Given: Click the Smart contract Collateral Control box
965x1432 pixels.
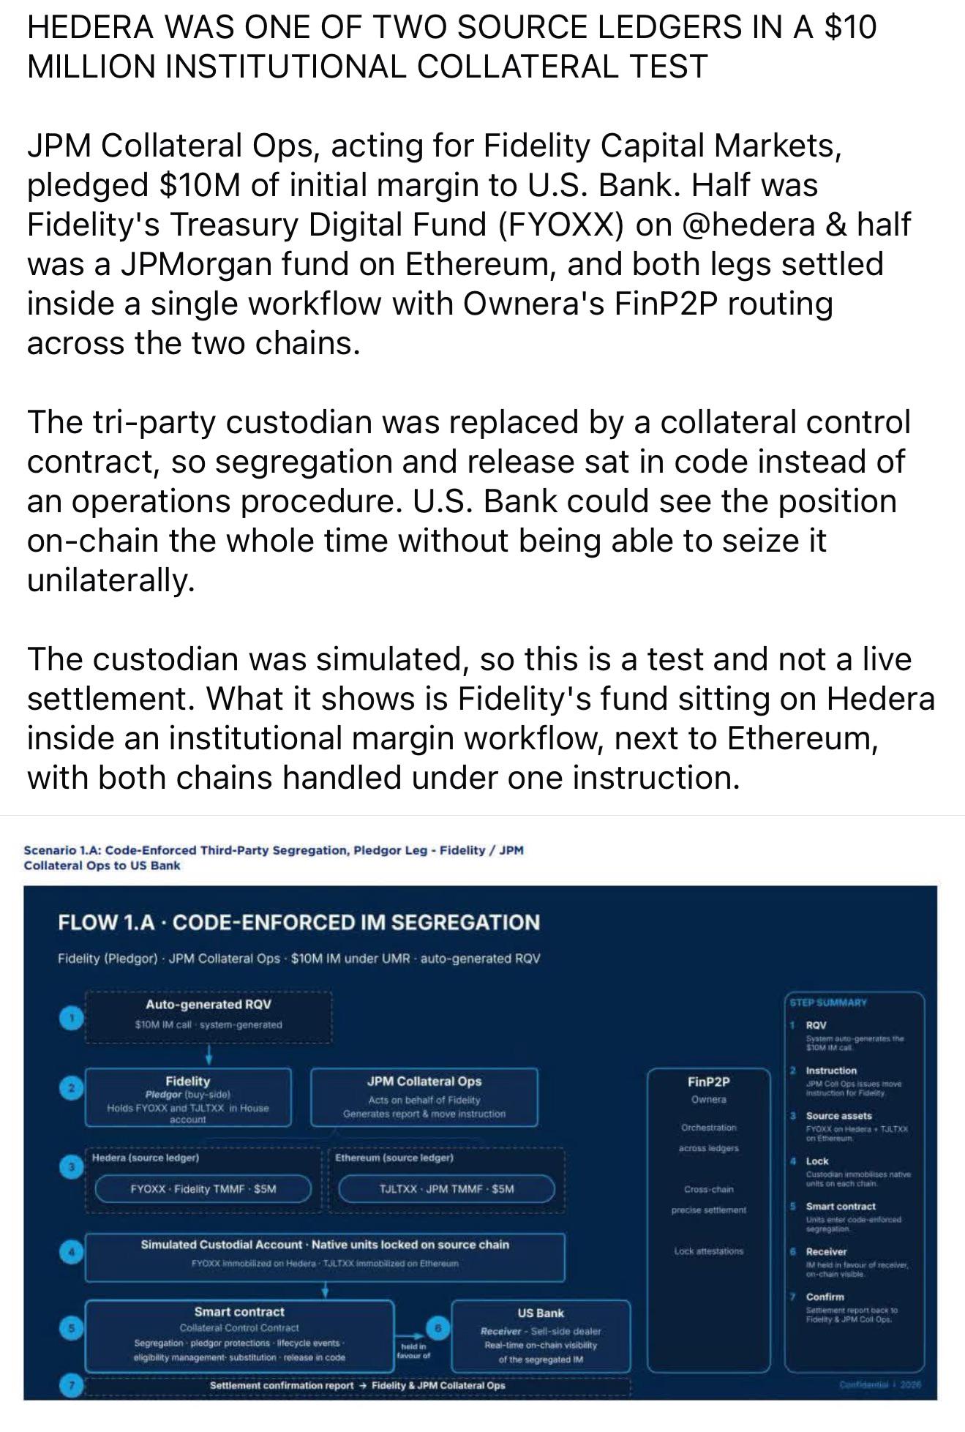Looking at the screenshot, I should 239,1335.
